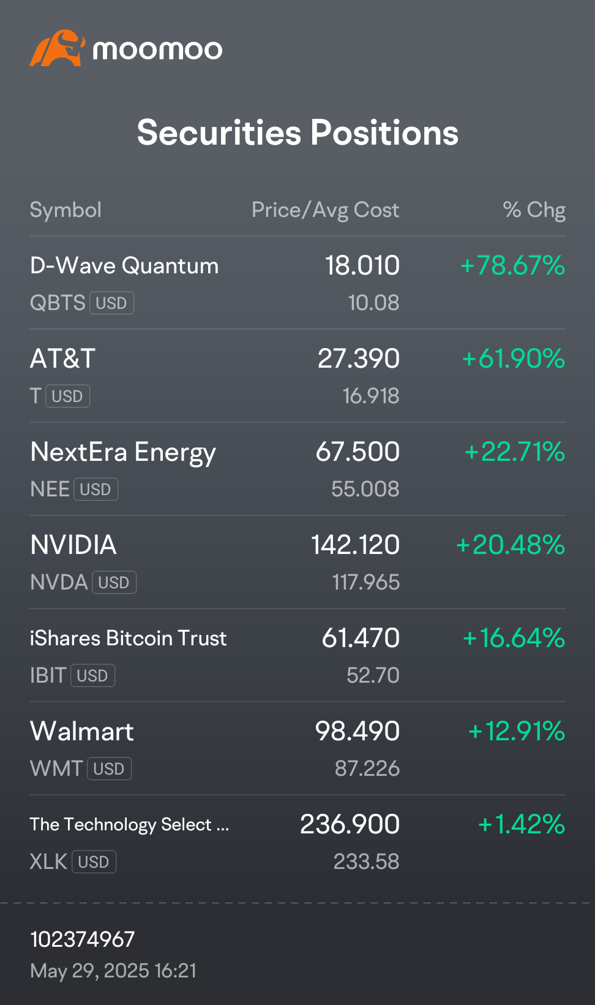Screen dimensions: 595x1005
Task: Sort by the % Chg column header
Action: coord(534,210)
